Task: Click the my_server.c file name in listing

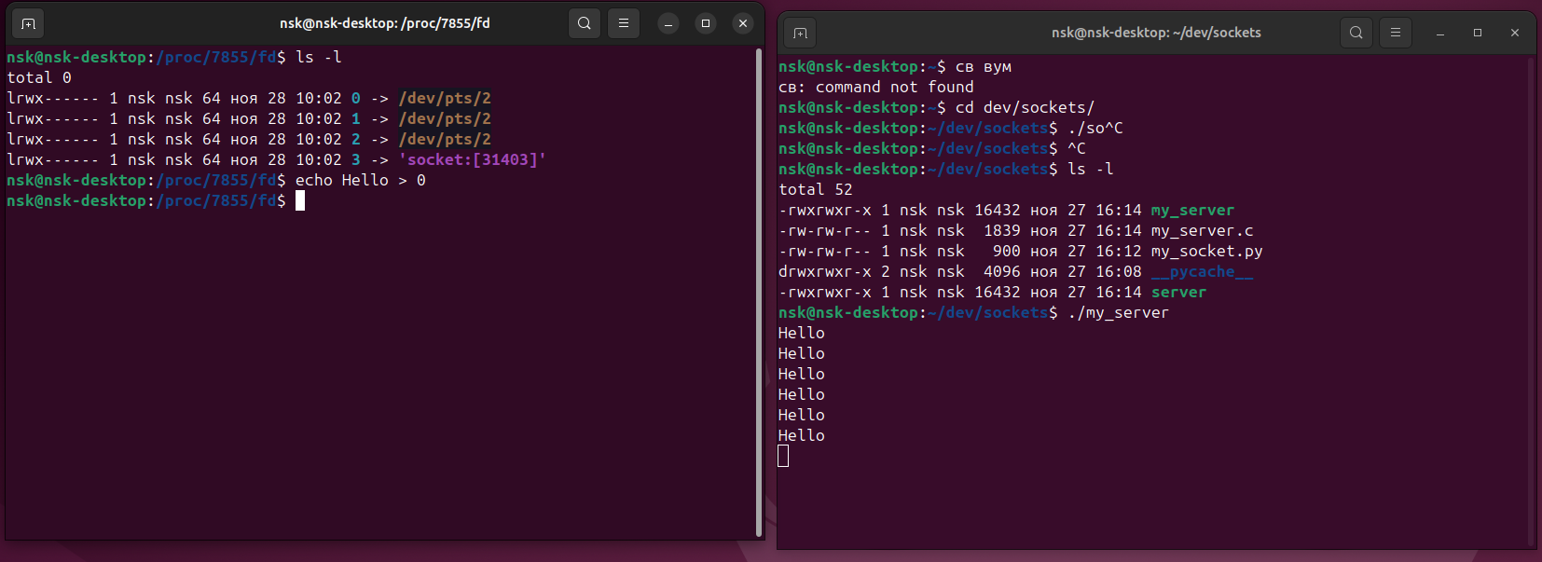Action: click(1202, 230)
